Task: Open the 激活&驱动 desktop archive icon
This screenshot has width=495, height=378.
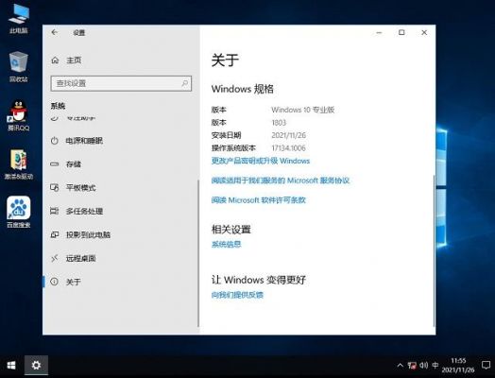Action: 19,164
